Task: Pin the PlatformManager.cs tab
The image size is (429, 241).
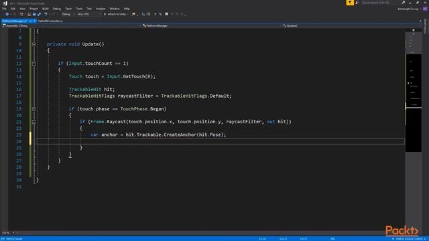Action: pos(30,21)
